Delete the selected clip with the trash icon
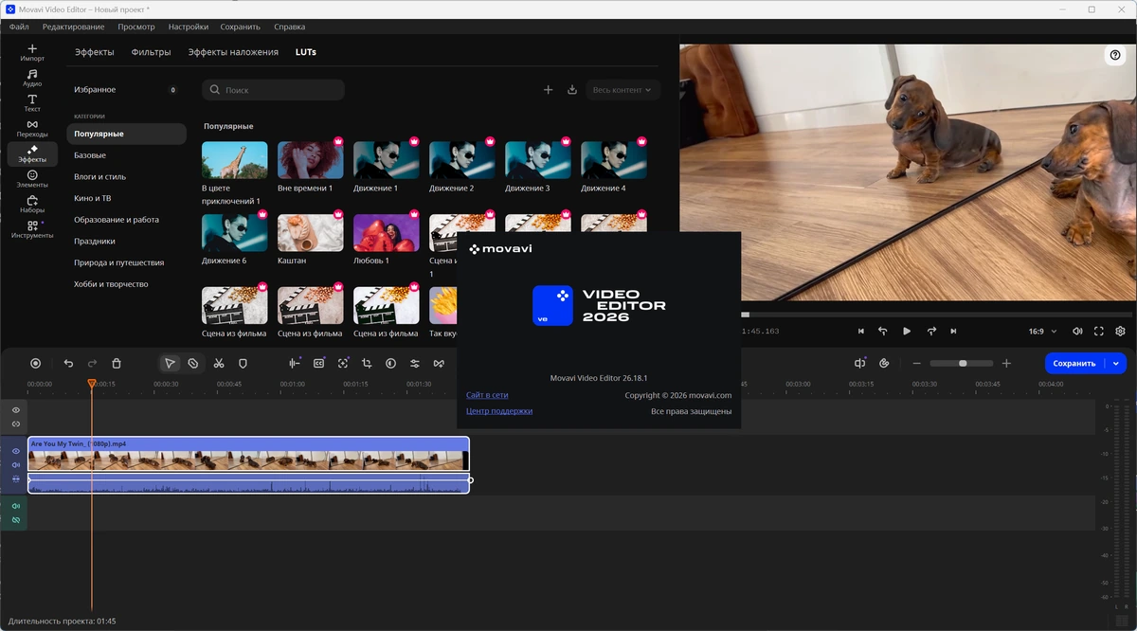 click(117, 363)
